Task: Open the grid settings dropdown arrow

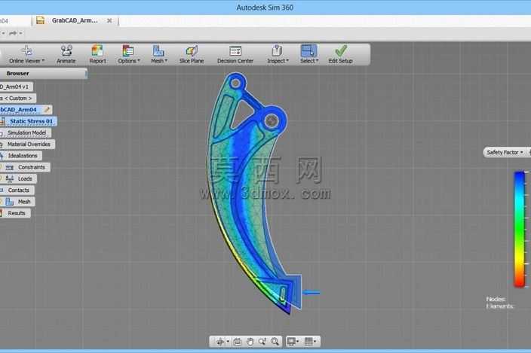Action: tap(315, 342)
